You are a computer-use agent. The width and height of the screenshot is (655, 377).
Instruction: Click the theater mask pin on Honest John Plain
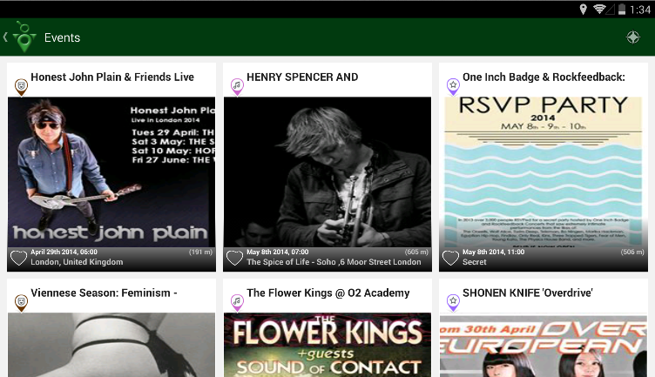(21, 87)
